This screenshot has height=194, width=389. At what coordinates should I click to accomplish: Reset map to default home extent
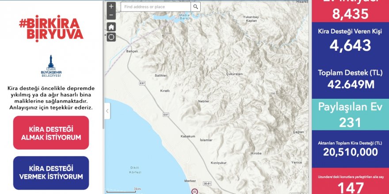pyautogui.click(x=111, y=27)
